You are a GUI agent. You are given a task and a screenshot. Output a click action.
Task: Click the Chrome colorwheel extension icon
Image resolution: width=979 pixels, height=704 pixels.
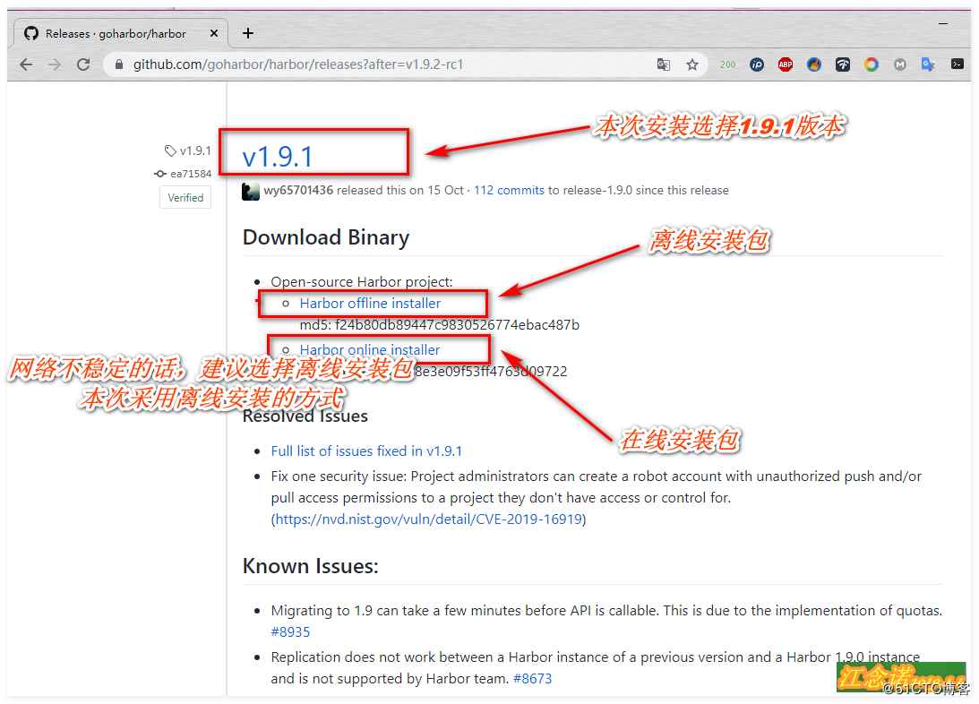871,64
